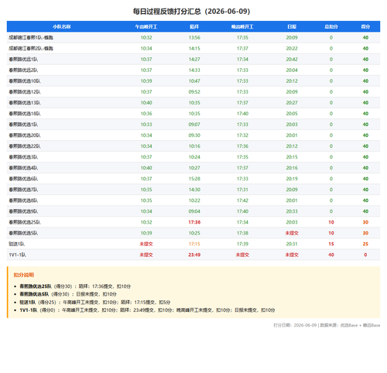Image resolution: width=387 pixels, height=373 pixels.
Task: Click the 日报 time 20:27
Action: click(x=292, y=103)
